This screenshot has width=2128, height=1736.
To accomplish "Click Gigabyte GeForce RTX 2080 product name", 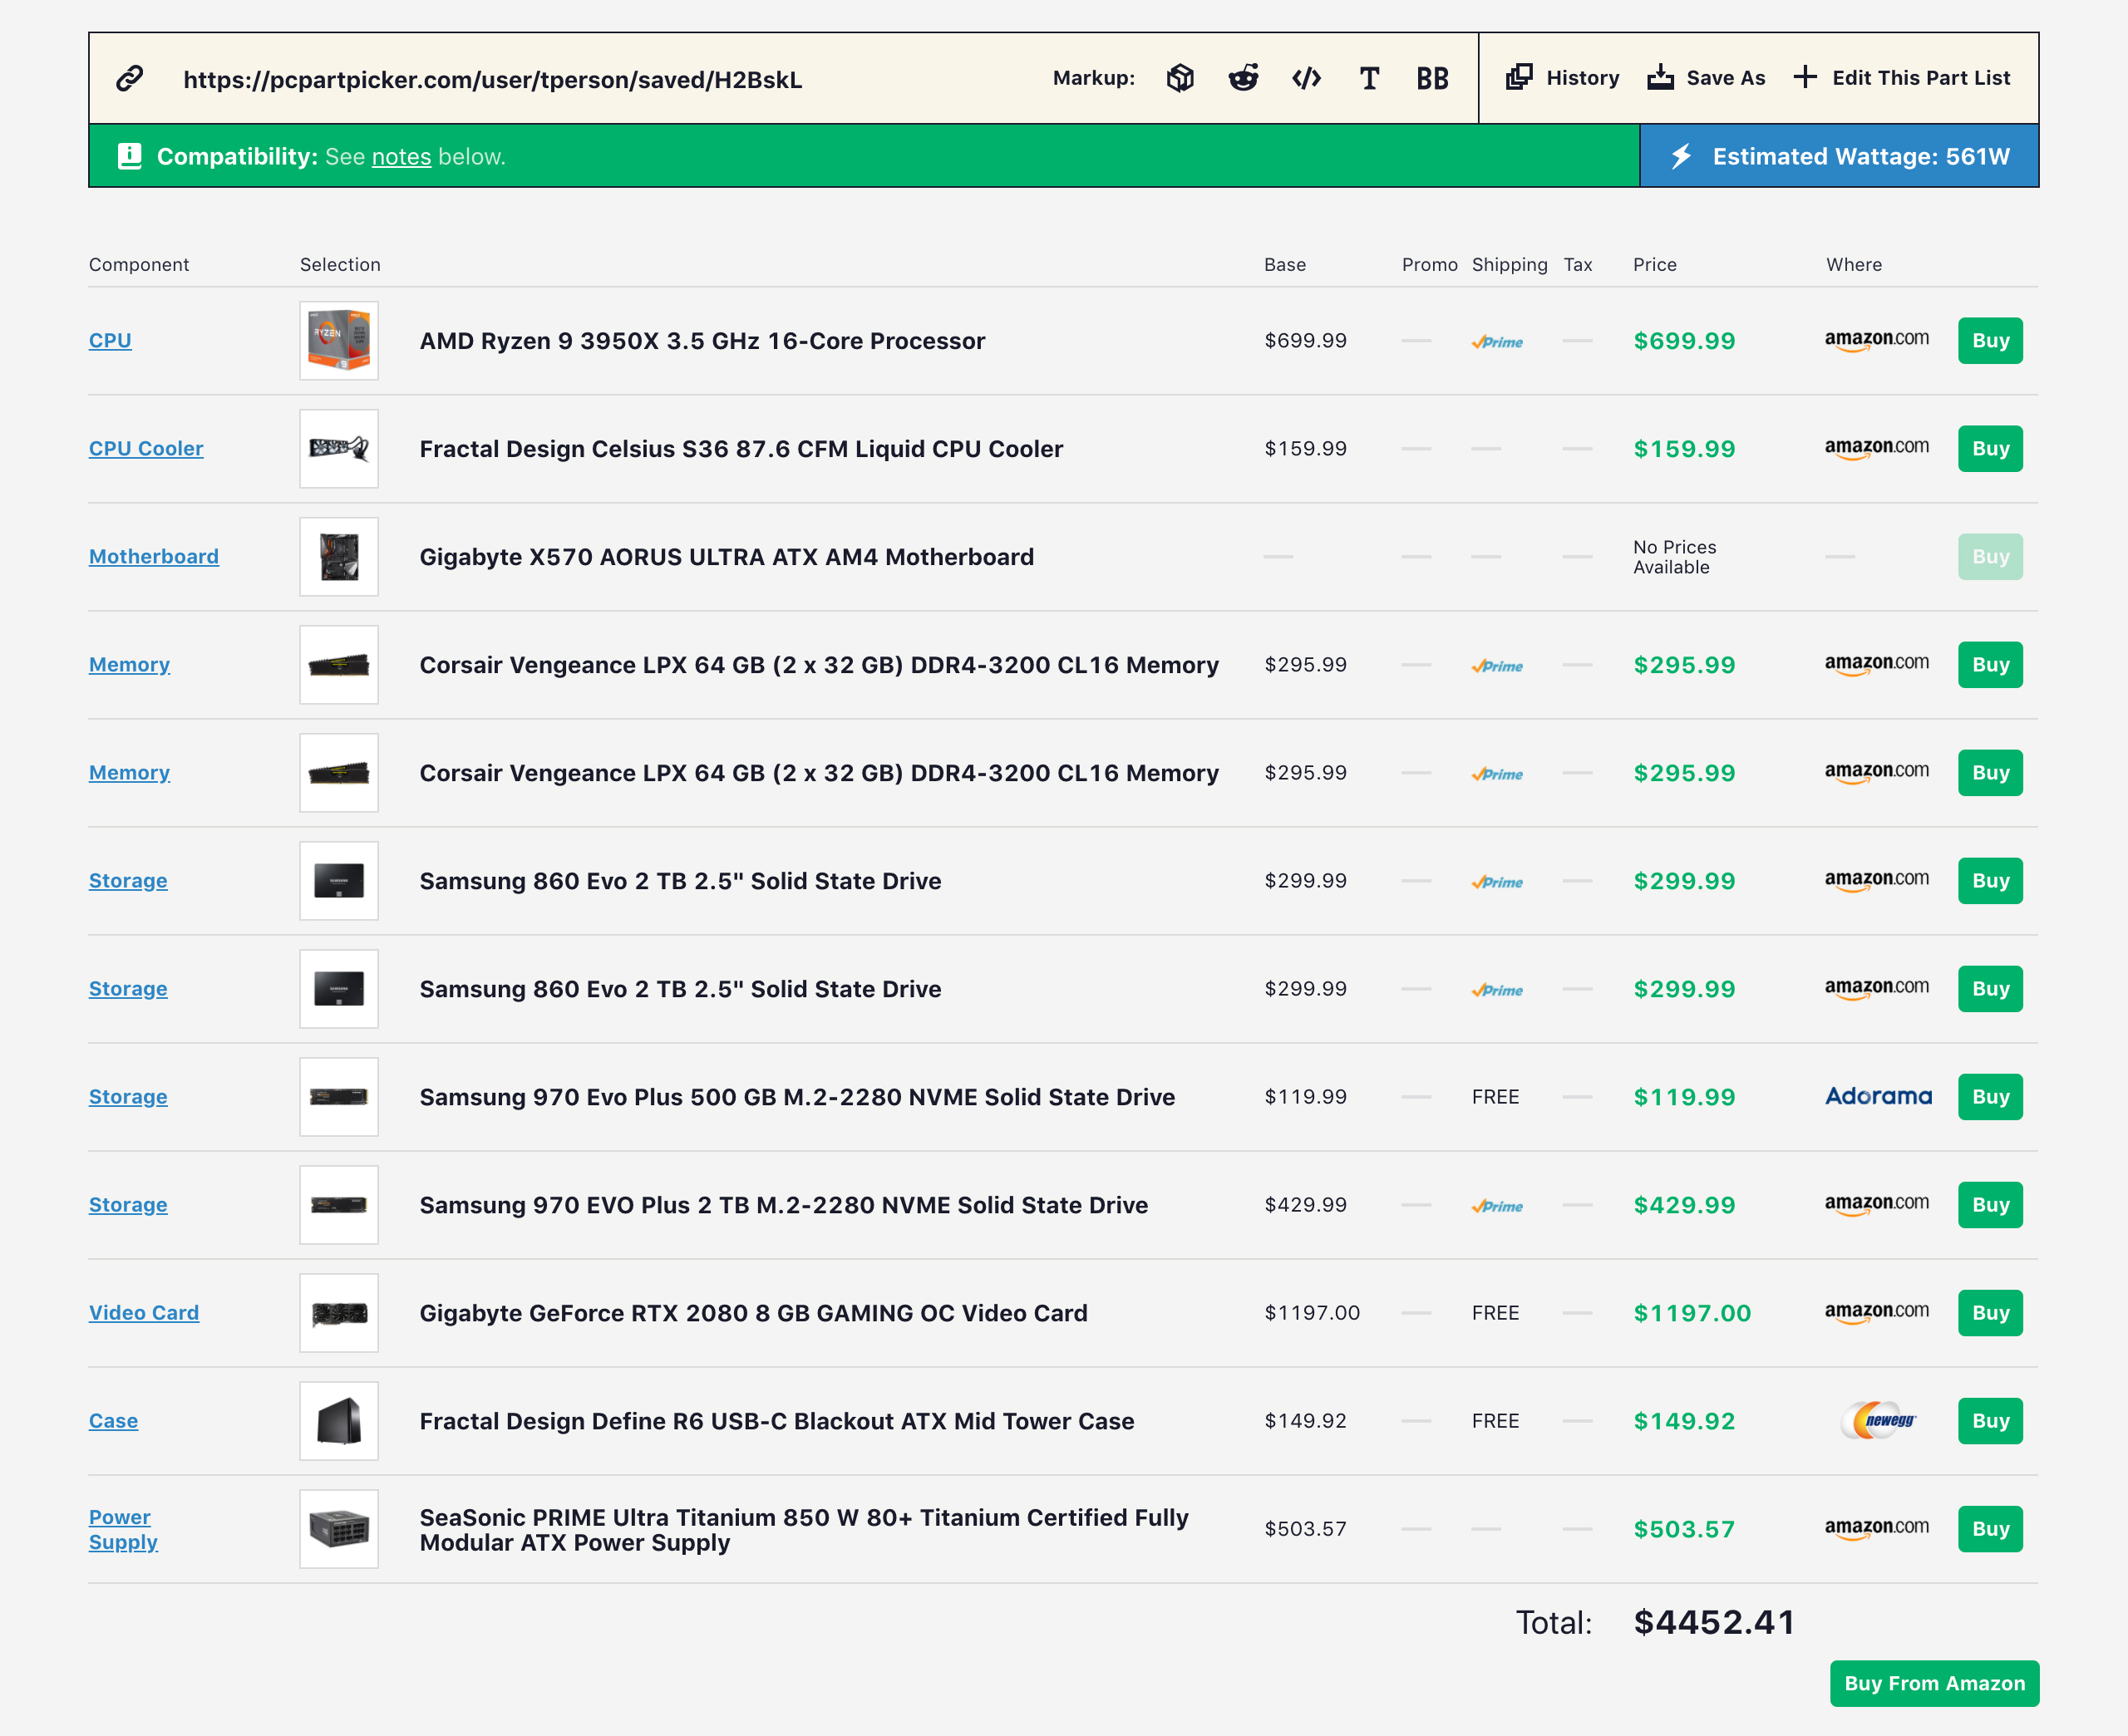I will click(753, 1313).
